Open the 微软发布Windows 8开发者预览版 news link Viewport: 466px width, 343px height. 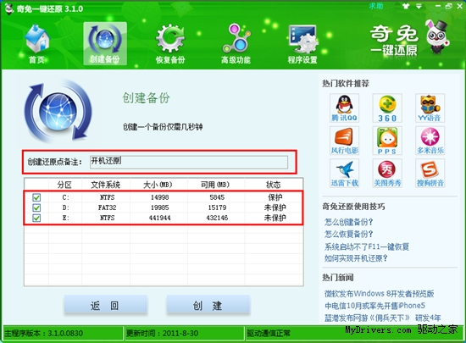click(x=380, y=294)
